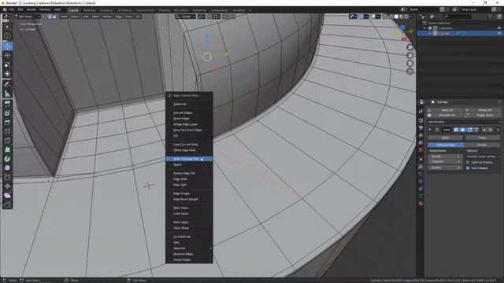
Task: Select the Bevel tool
Action: coord(7,123)
